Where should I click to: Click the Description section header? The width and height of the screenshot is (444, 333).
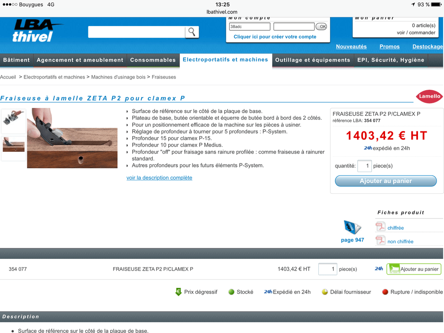click(x=222, y=317)
